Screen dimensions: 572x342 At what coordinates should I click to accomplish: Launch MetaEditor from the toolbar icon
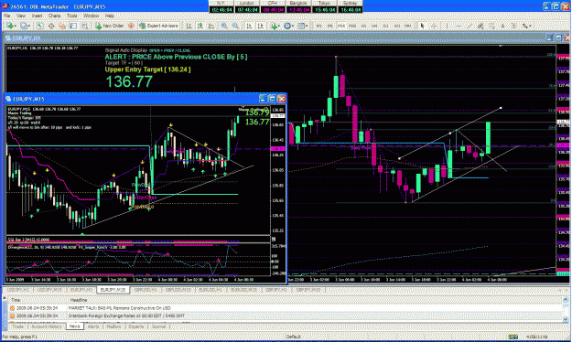tap(131, 26)
